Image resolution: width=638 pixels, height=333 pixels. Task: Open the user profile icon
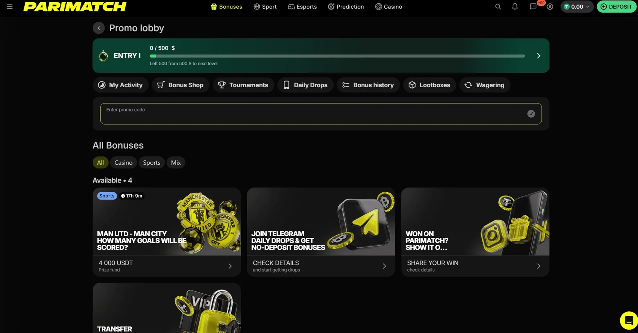(550, 6)
